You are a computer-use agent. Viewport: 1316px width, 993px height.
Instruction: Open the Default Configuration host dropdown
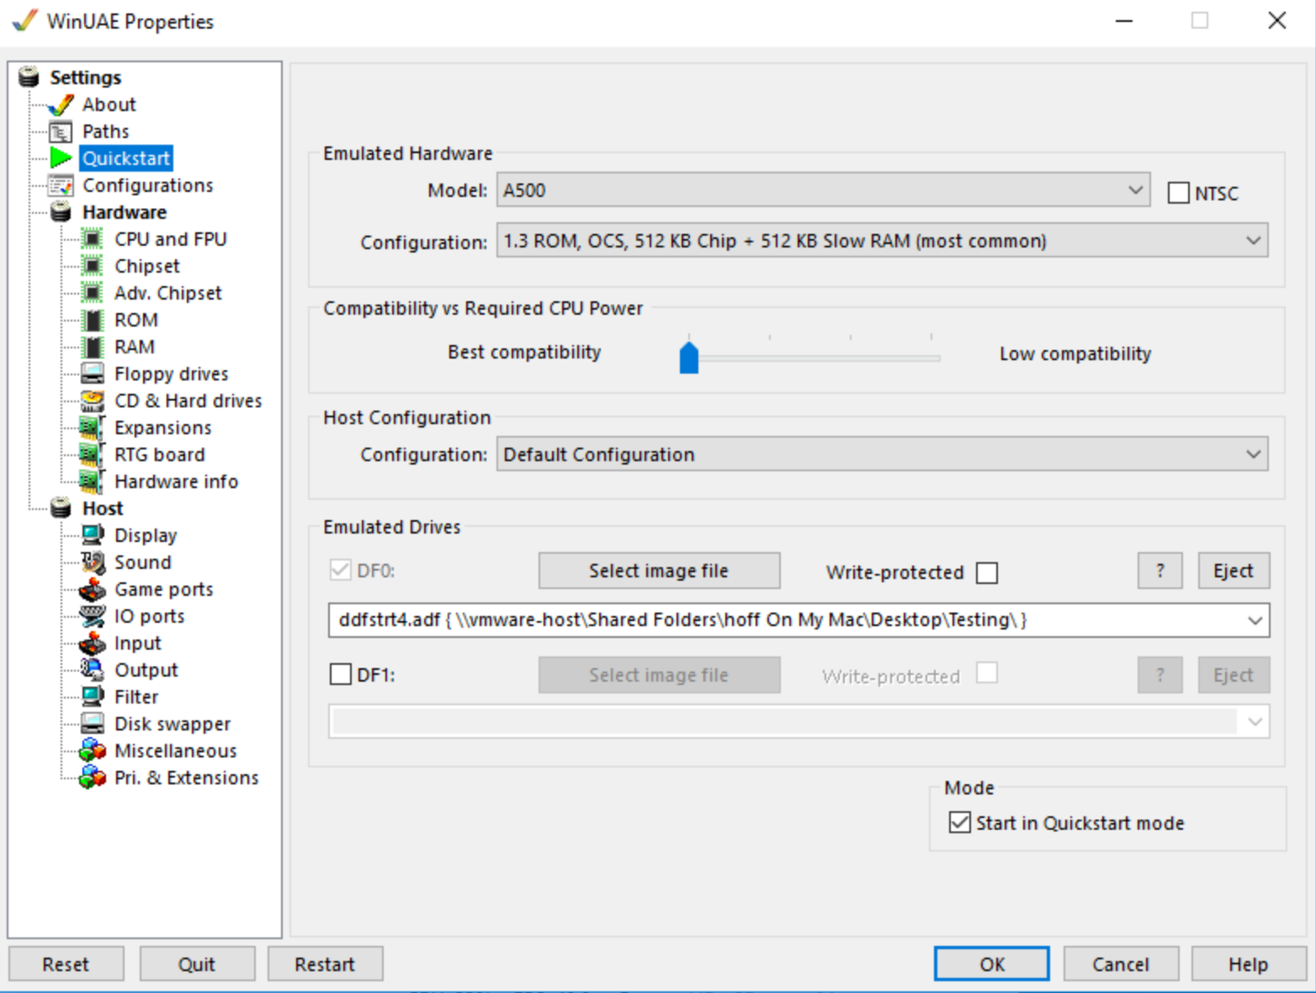882,454
